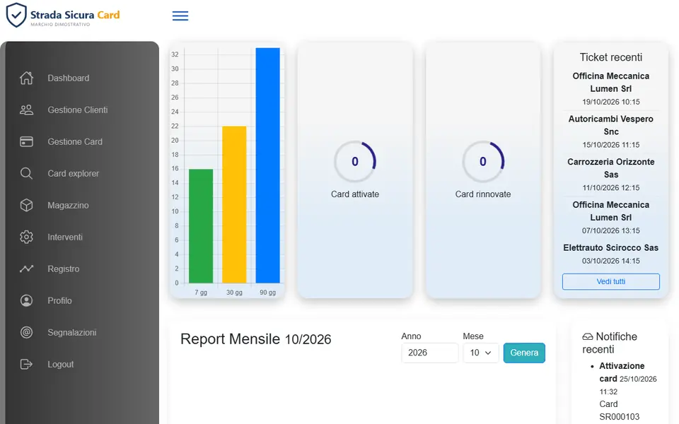Viewport: 679px width, 424px height.
Task: Select the Elettrauto Scirocco Sas ticket
Action: click(x=611, y=254)
